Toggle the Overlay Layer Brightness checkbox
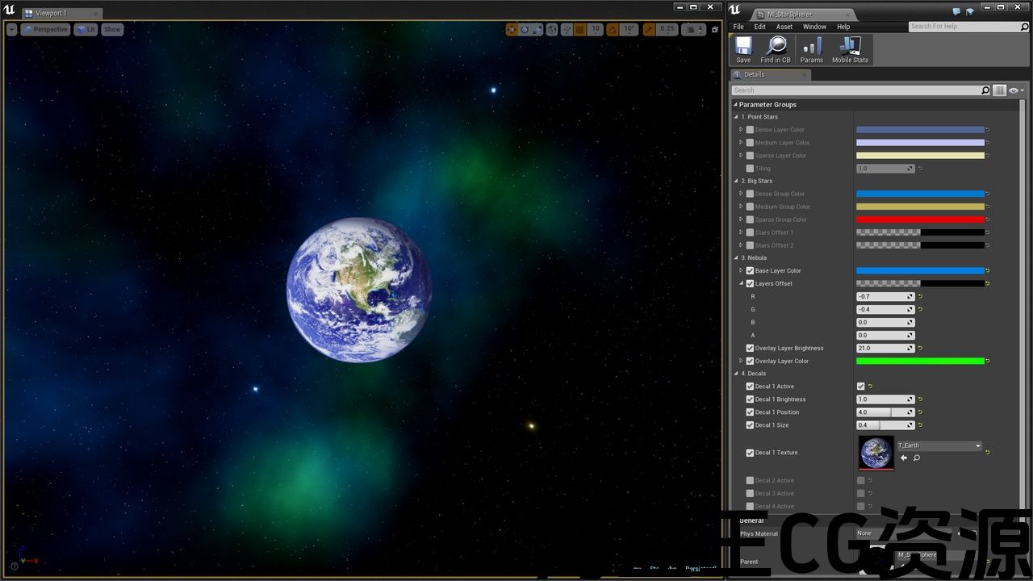The height and width of the screenshot is (581, 1033). pyautogui.click(x=750, y=349)
